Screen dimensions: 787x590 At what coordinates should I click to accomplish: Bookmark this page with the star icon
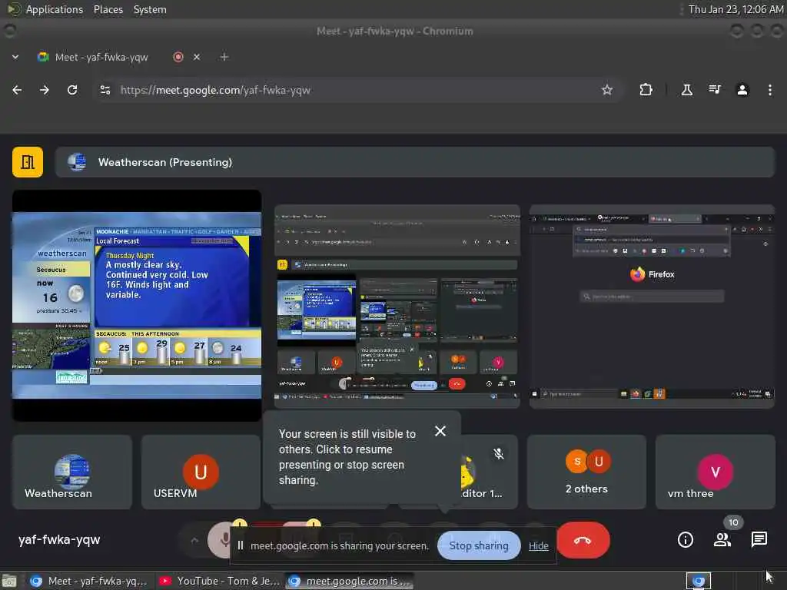coord(607,90)
